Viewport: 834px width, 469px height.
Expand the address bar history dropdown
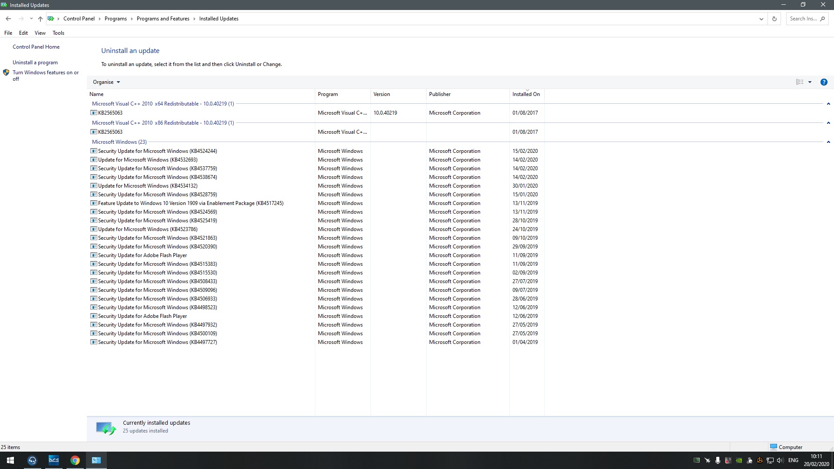(x=761, y=19)
